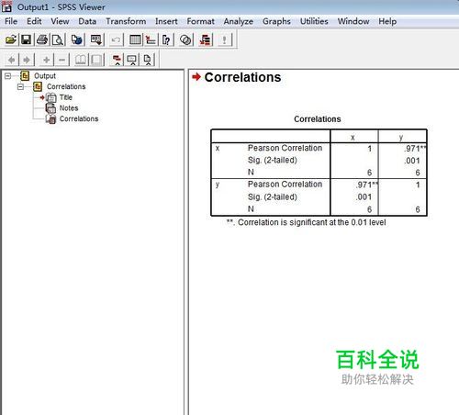Screen dimensions: 459x415
Task: Collapse the Correlations branch in outline
Action: point(20,86)
